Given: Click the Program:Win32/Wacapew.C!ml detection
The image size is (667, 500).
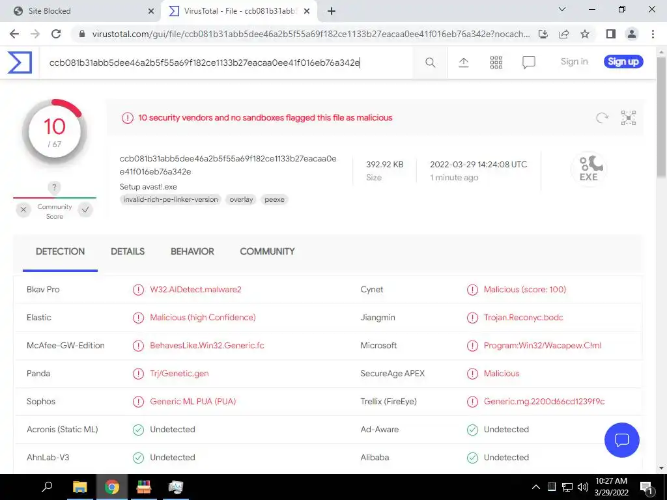Looking at the screenshot, I should click(x=543, y=346).
